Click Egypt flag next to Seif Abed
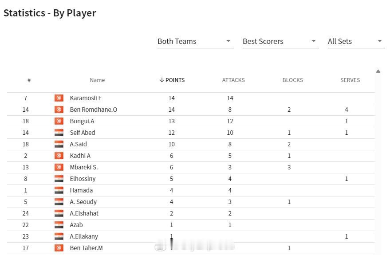The width and height of the screenshot is (390, 255). [59, 133]
